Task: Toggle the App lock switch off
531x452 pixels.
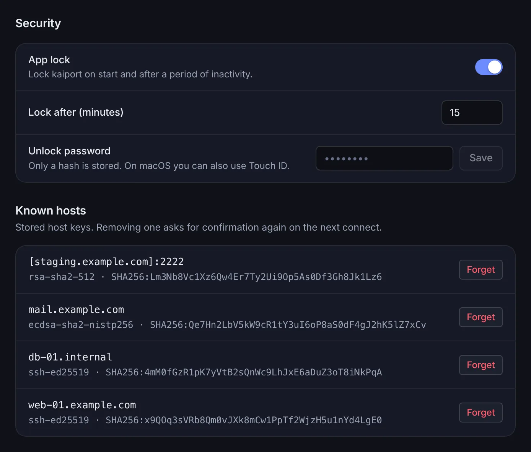Action: tap(489, 67)
